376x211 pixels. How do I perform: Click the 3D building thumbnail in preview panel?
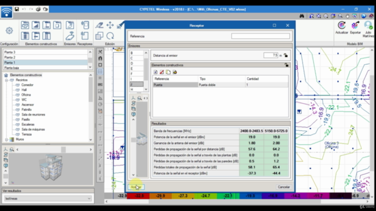51,168
